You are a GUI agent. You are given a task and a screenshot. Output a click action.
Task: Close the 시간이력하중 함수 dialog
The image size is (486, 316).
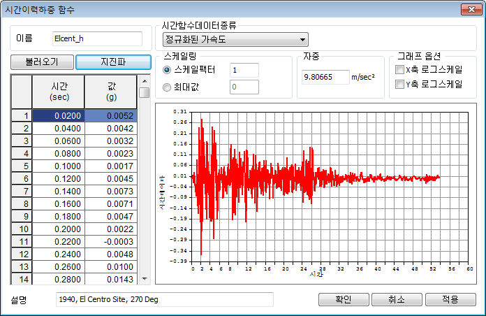click(471, 9)
